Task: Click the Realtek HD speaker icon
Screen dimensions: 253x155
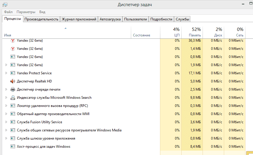Action: pyautogui.click(x=13, y=81)
